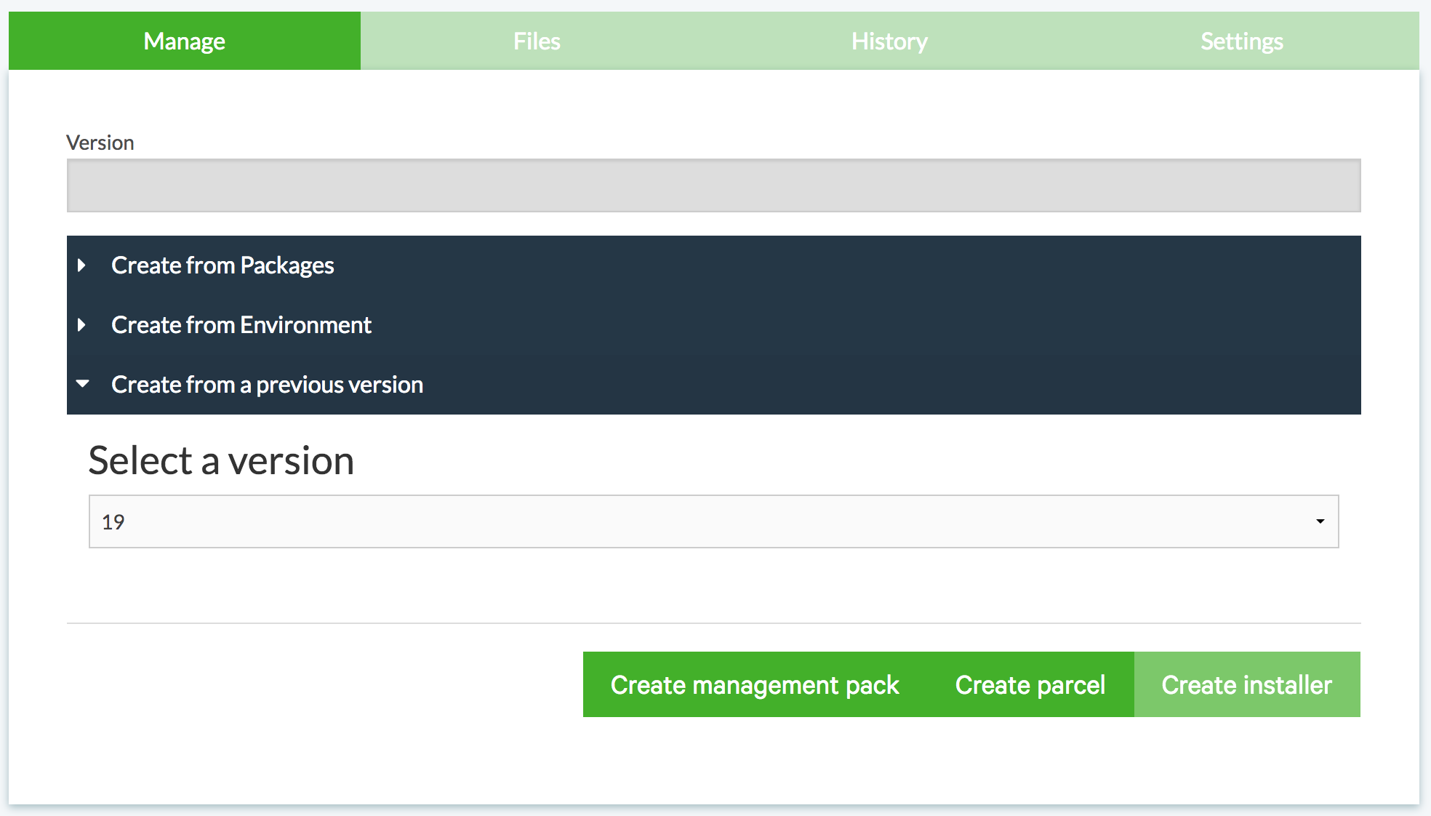Switch to the Files tab
The image size is (1431, 816).
pyautogui.click(x=536, y=41)
